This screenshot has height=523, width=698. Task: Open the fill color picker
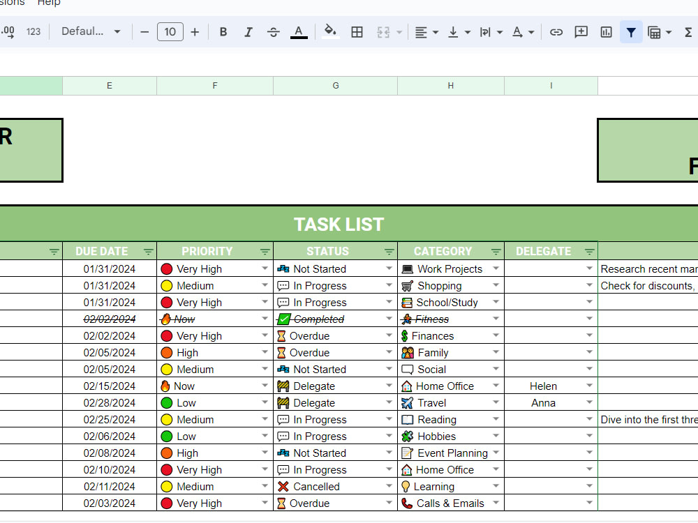pyautogui.click(x=330, y=32)
